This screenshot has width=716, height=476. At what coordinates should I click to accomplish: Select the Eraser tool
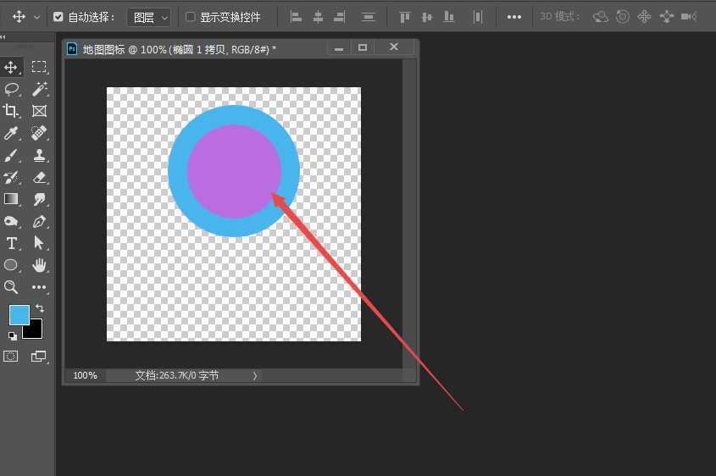tap(39, 177)
